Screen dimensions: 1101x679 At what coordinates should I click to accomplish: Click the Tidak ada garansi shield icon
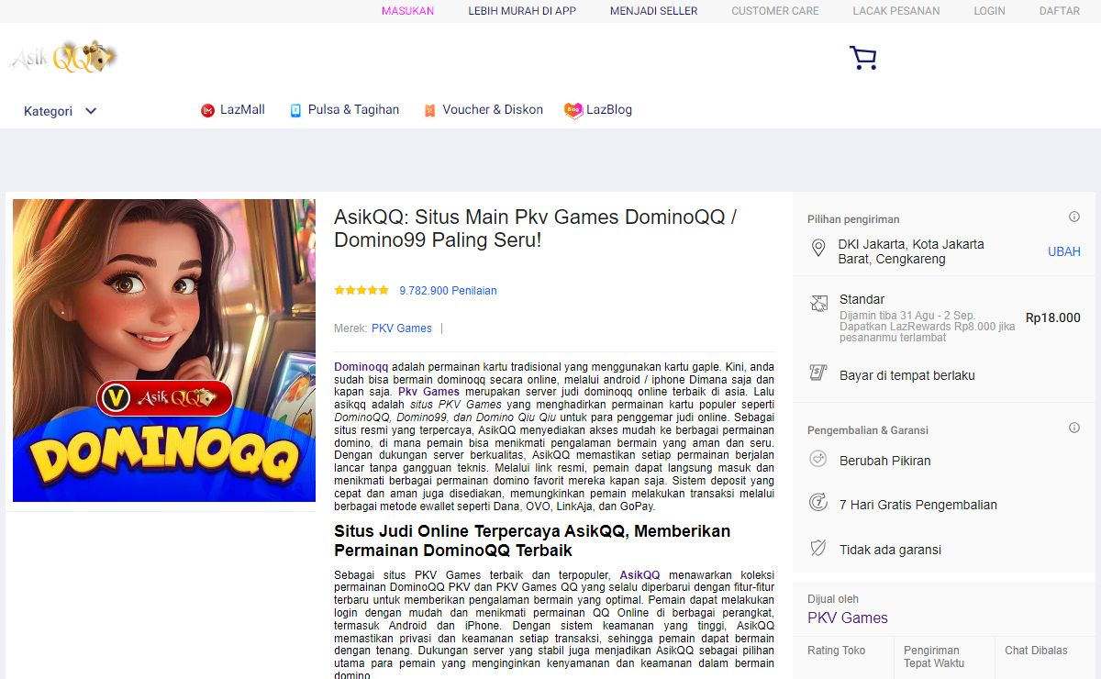(818, 548)
